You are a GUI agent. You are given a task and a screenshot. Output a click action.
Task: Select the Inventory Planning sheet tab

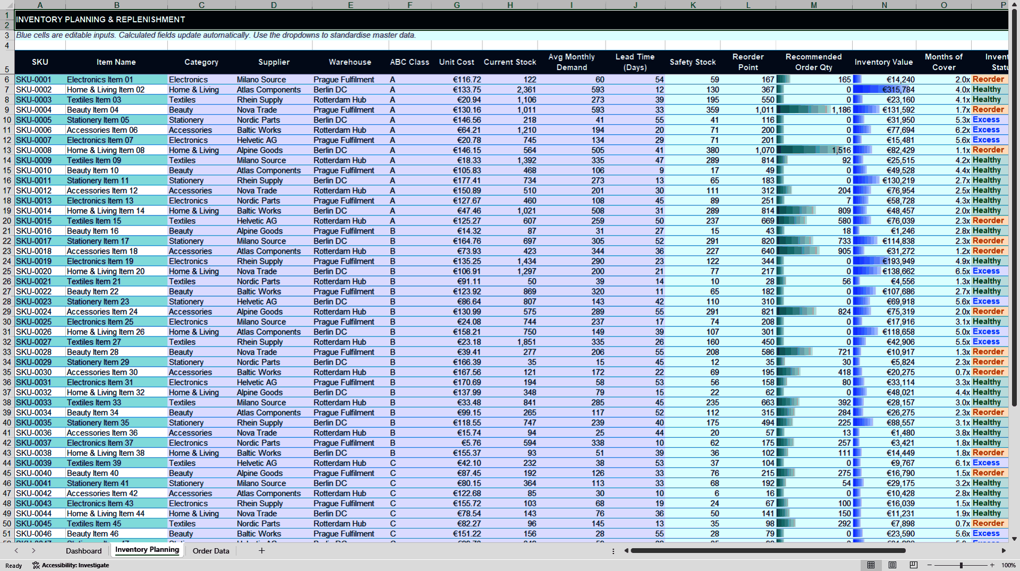[x=147, y=550]
